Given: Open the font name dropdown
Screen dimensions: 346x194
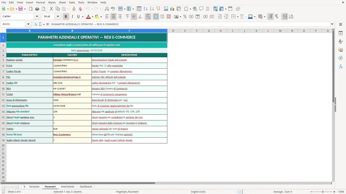Looking at the screenshot, I should [x=37, y=17].
